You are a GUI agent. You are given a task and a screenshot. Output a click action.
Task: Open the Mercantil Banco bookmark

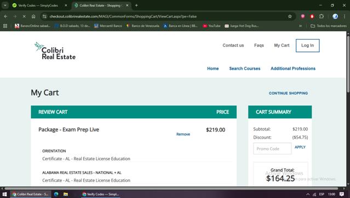point(108,26)
